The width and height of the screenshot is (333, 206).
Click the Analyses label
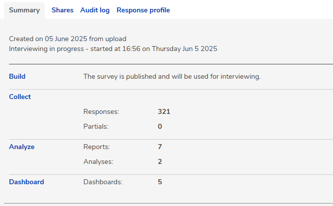(x=98, y=162)
